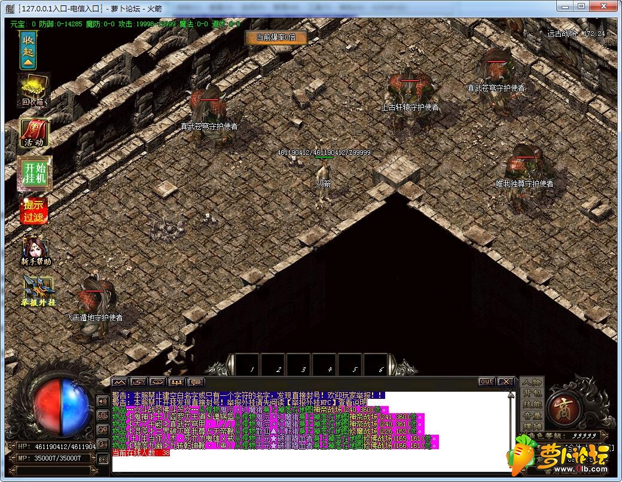622x482 pixels.
Task: Open the 举报外挂 report cheats icon
Action: pos(38,292)
